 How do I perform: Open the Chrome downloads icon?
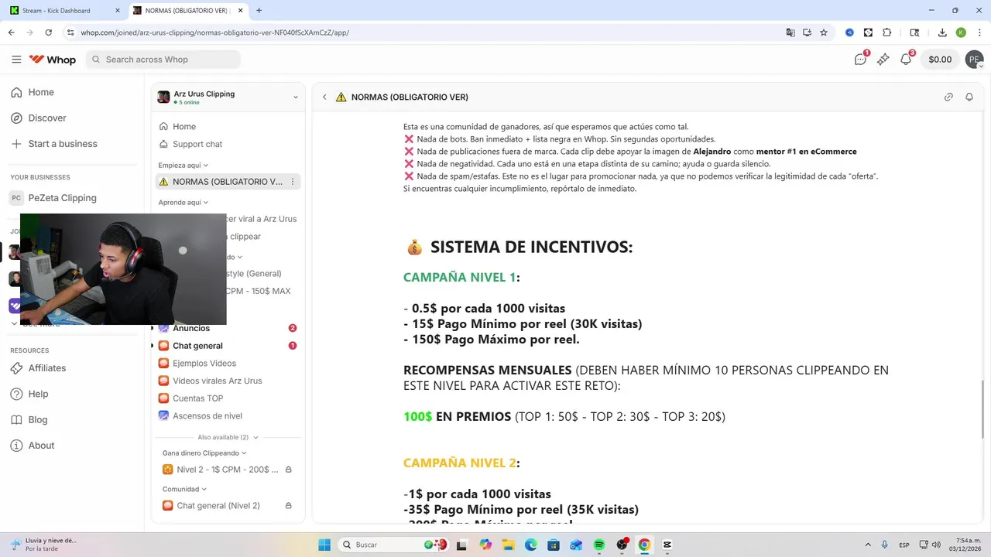pos(942,32)
